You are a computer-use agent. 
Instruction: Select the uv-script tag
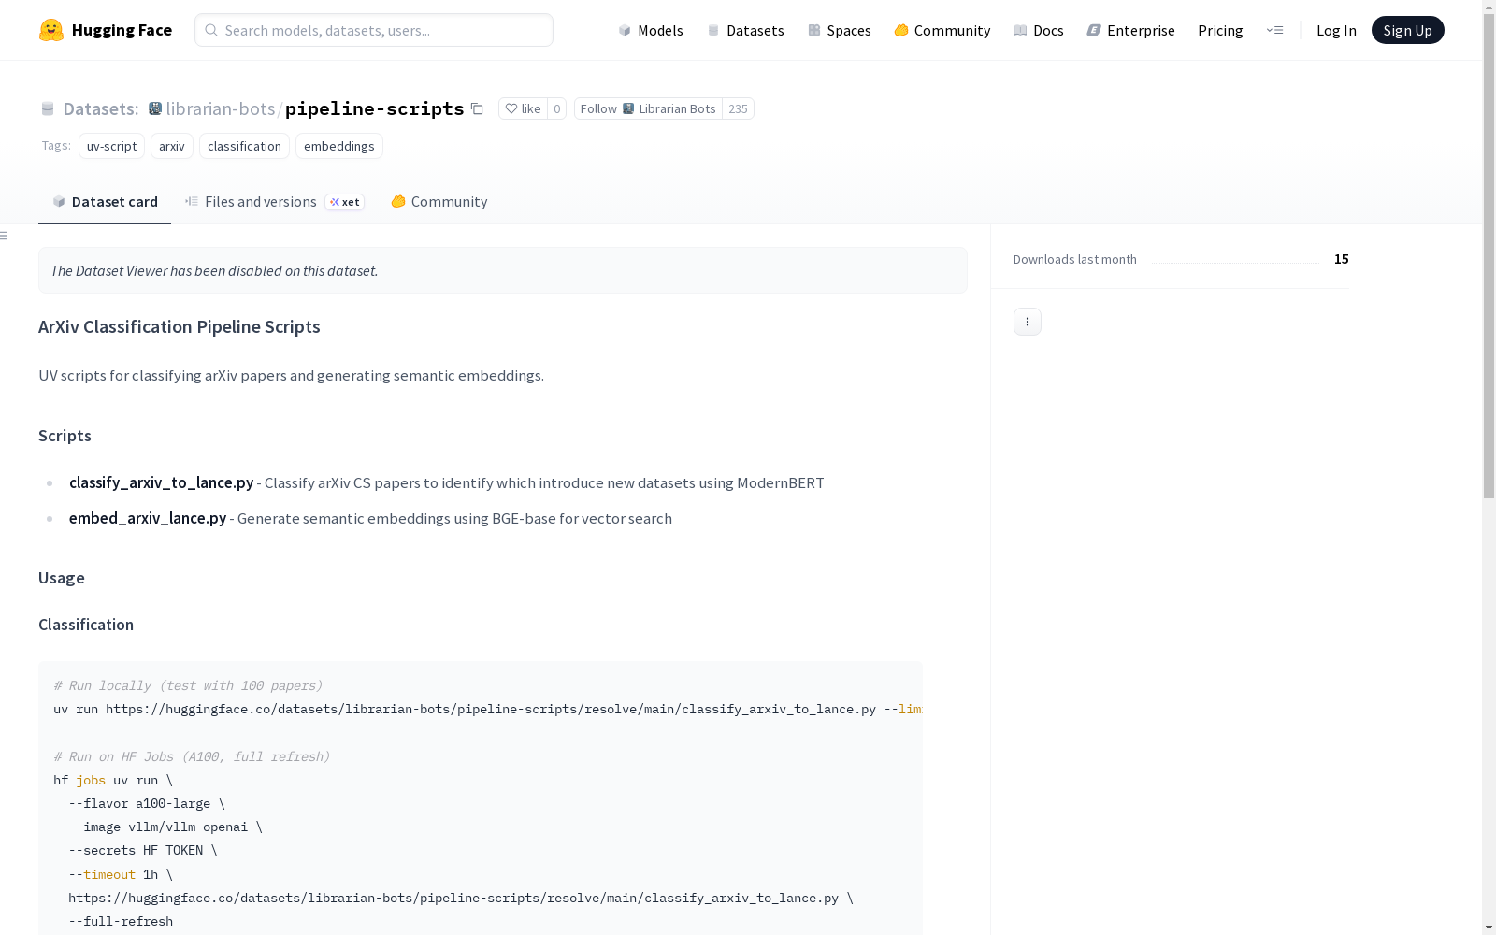111,146
